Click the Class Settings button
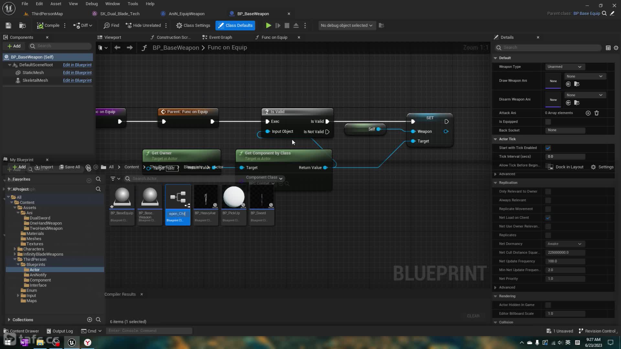The image size is (621, 349). [x=193, y=26]
